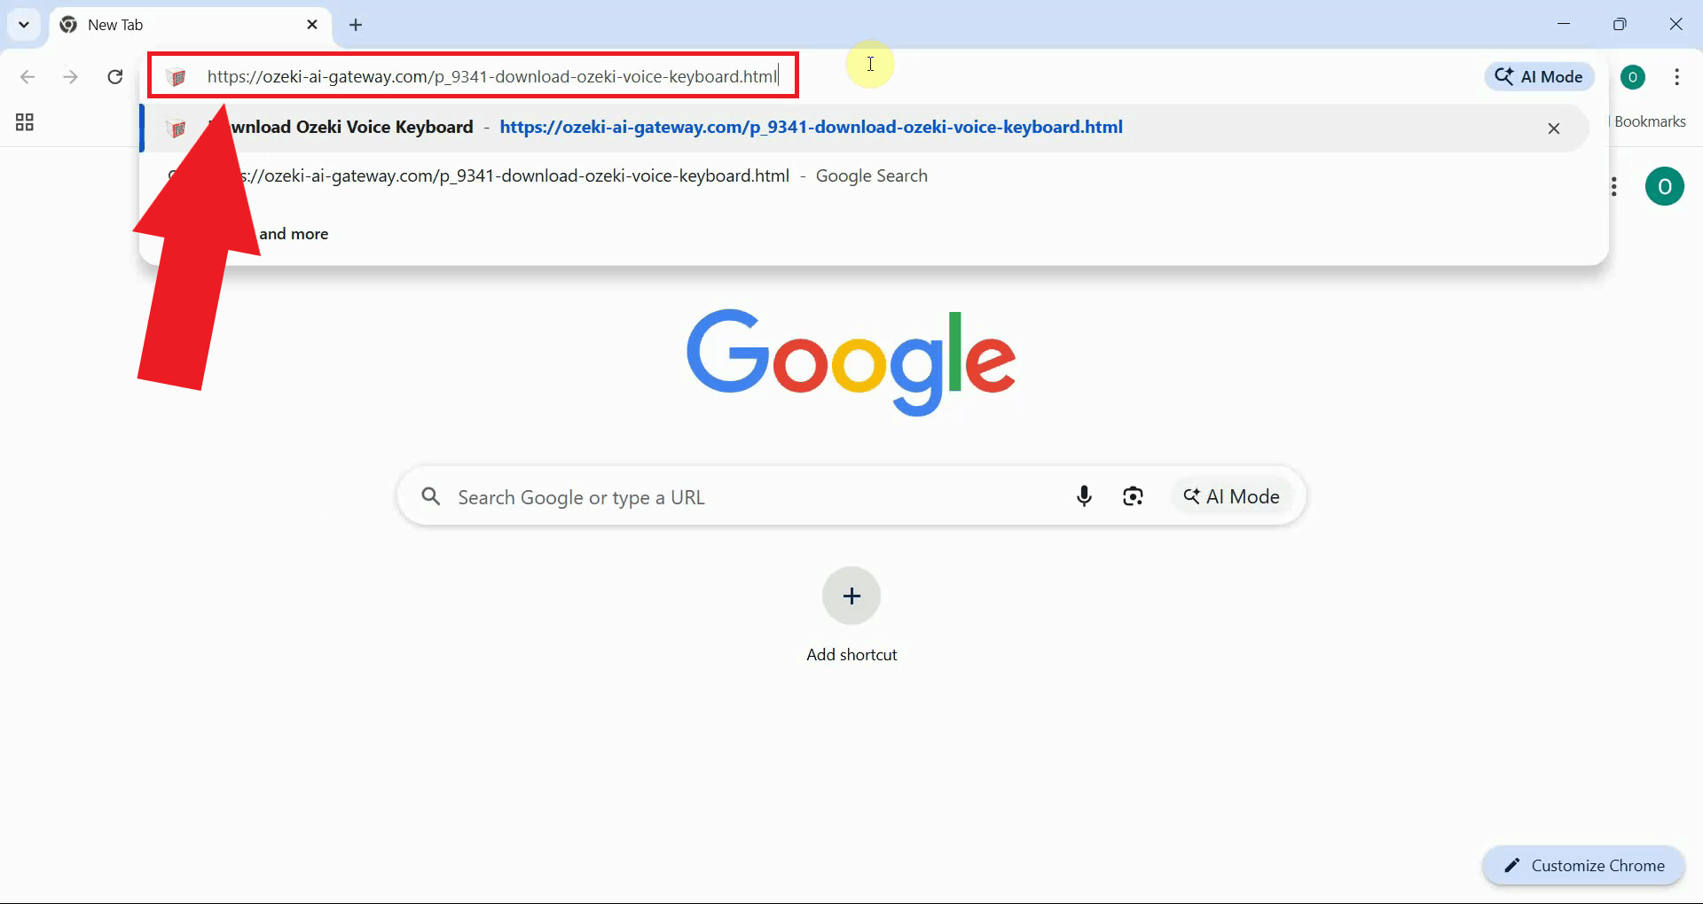Open a new tab with plus button
The width and height of the screenshot is (1703, 904).
point(356,25)
